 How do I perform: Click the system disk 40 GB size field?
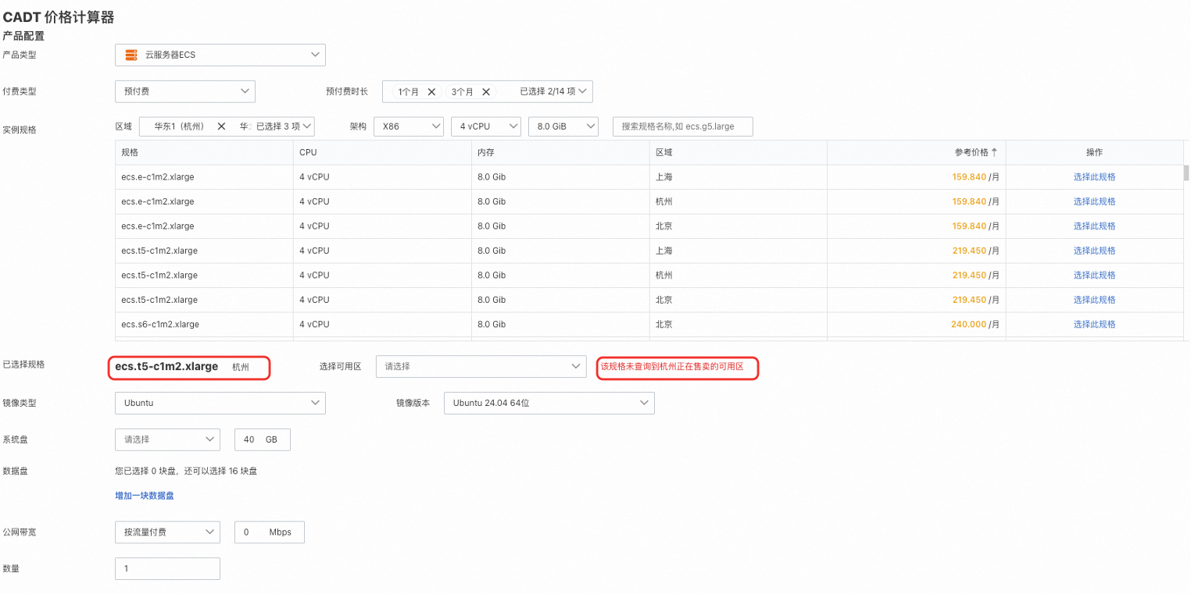pos(263,439)
